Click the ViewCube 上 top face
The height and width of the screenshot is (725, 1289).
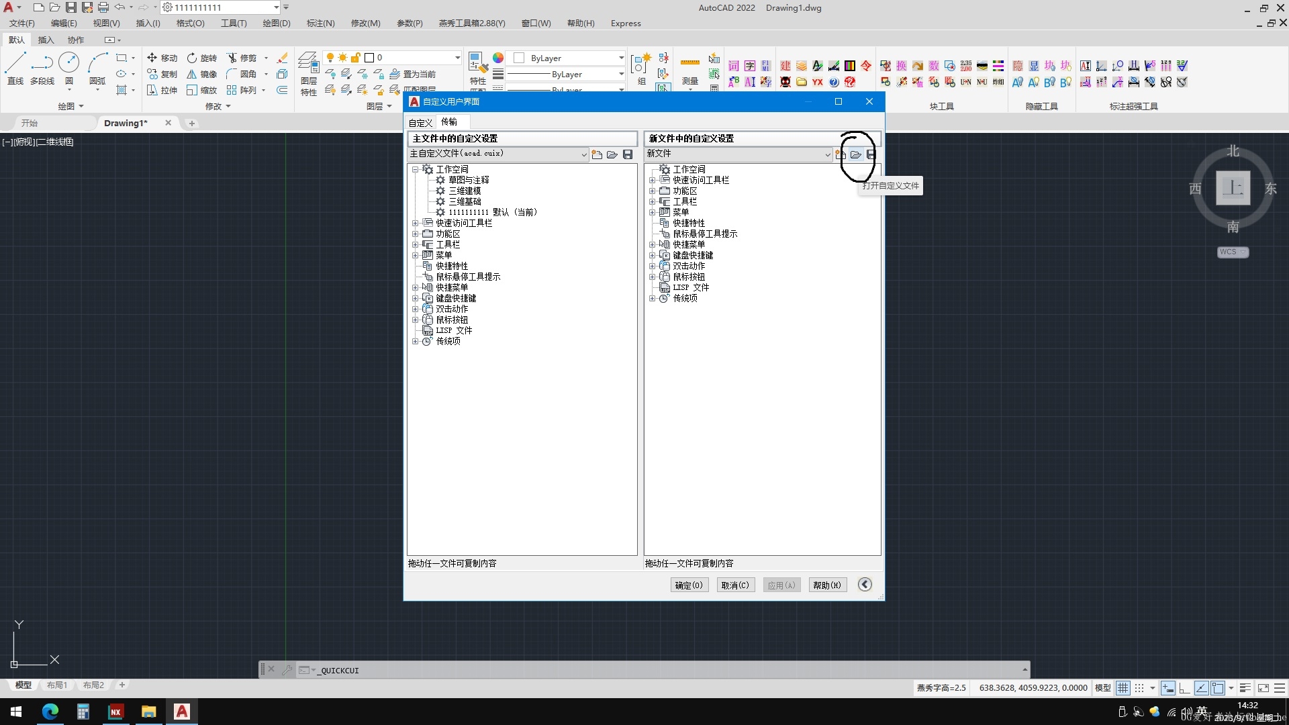(1233, 188)
